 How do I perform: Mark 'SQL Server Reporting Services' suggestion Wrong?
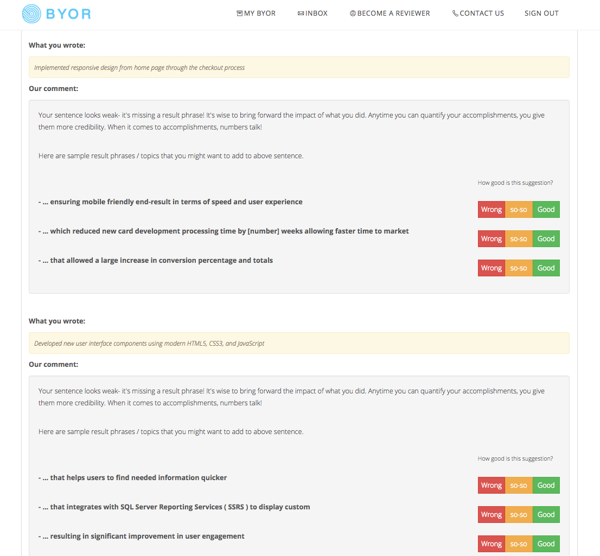pyautogui.click(x=492, y=515)
